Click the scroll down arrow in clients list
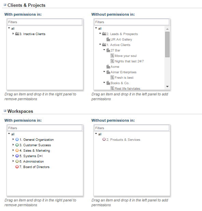This screenshot has height=211, width=202. tap(167, 87)
